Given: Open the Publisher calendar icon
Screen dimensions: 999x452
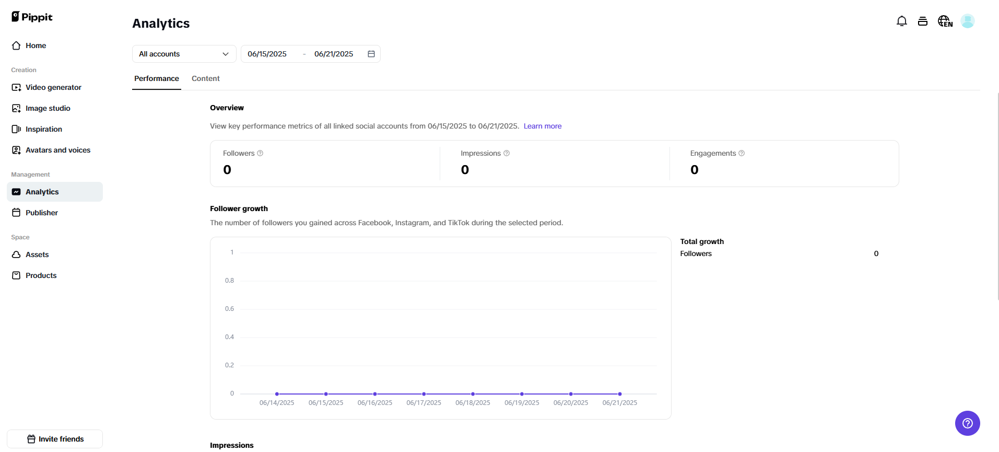Looking at the screenshot, I should (x=16, y=213).
